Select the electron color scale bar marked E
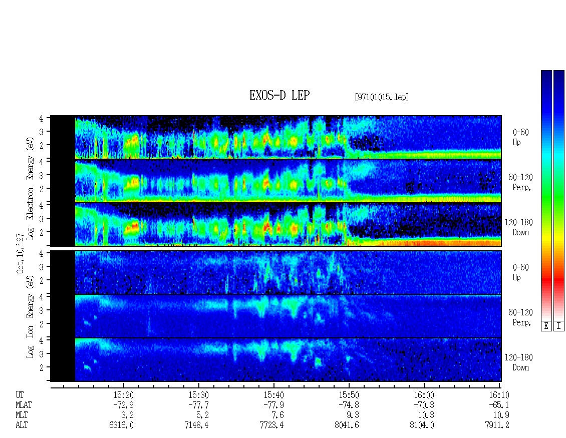 (x=546, y=196)
